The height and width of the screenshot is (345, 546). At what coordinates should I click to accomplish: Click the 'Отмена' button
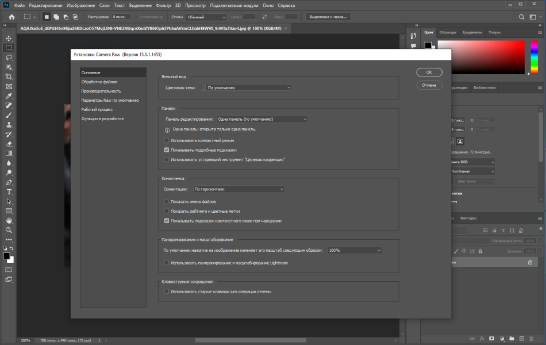pyautogui.click(x=429, y=85)
